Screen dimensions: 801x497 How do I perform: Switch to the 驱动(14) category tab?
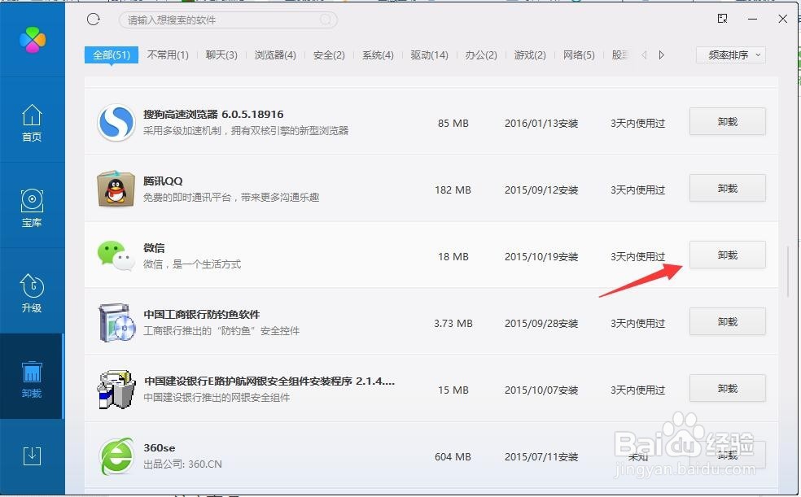click(429, 55)
